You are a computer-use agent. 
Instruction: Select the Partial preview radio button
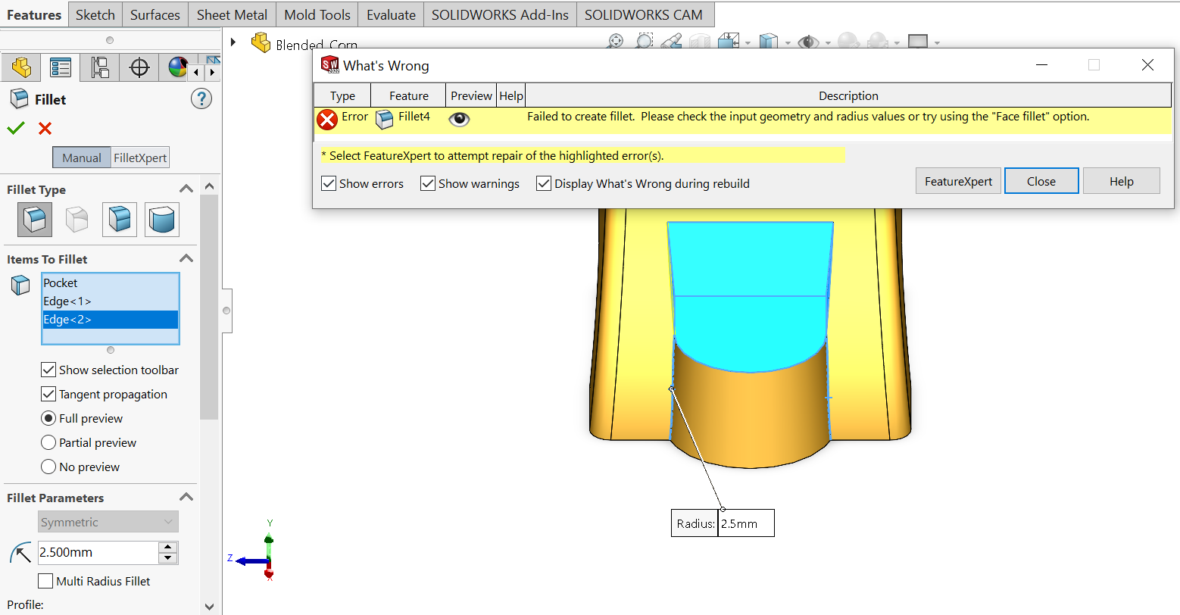tap(48, 442)
